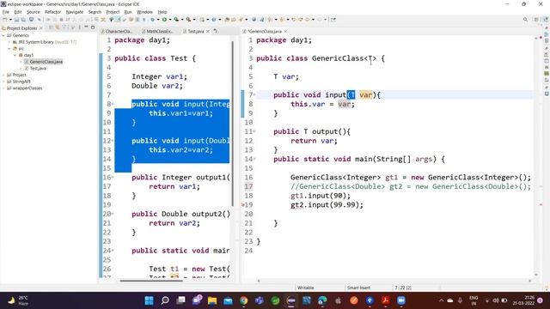Open the File menu
Image resolution: width=550 pixels, height=309 pixels.
tap(6, 12)
